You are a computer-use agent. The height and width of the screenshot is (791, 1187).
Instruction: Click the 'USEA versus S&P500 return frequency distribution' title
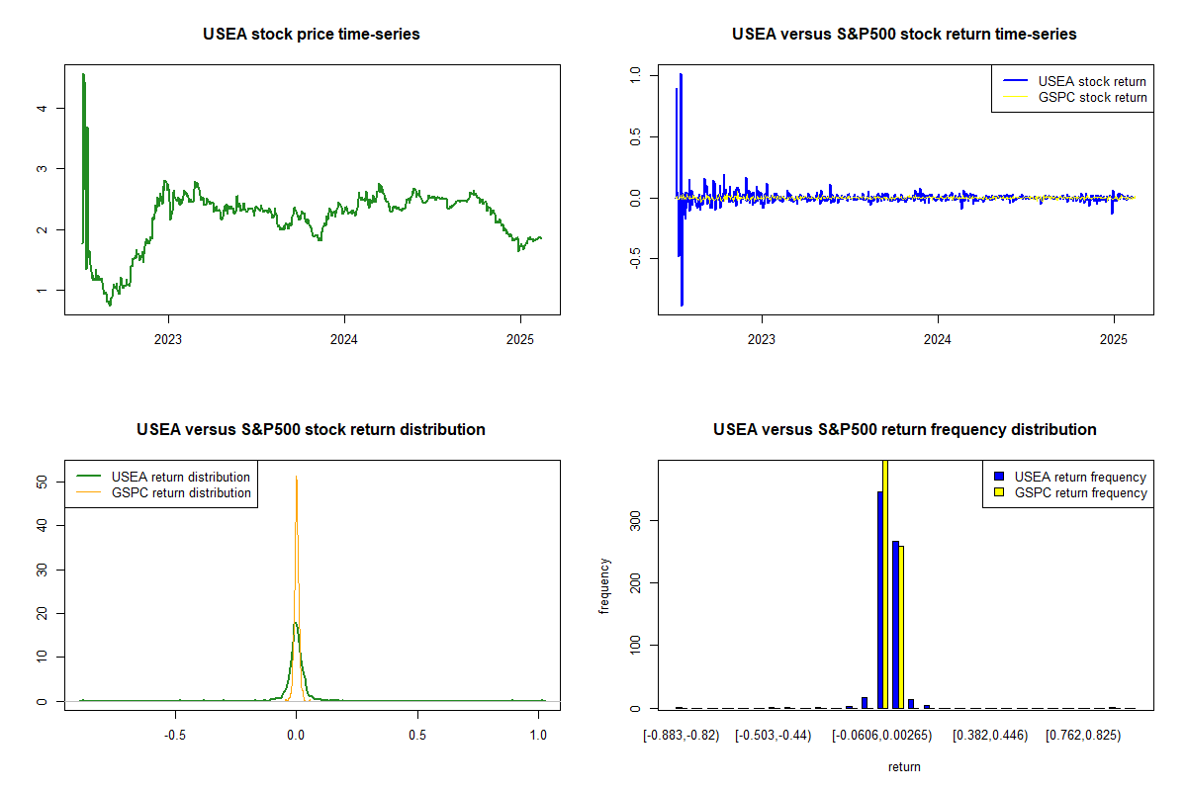click(904, 429)
